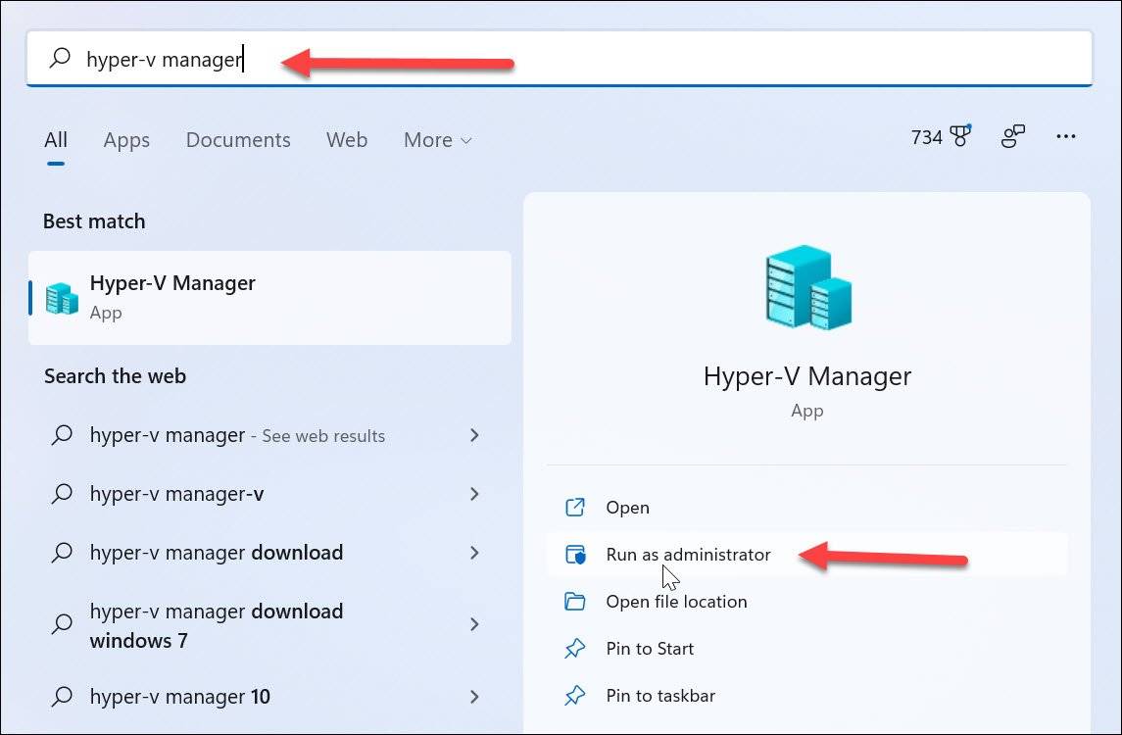Expand arrow next to 'hyper-v manager 10'
This screenshot has width=1122, height=735.
pyautogui.click(x=473, y=697)
